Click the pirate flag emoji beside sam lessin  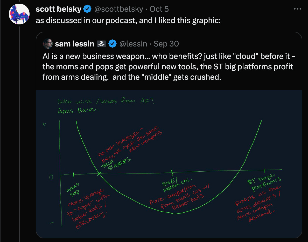coord(101,44)
